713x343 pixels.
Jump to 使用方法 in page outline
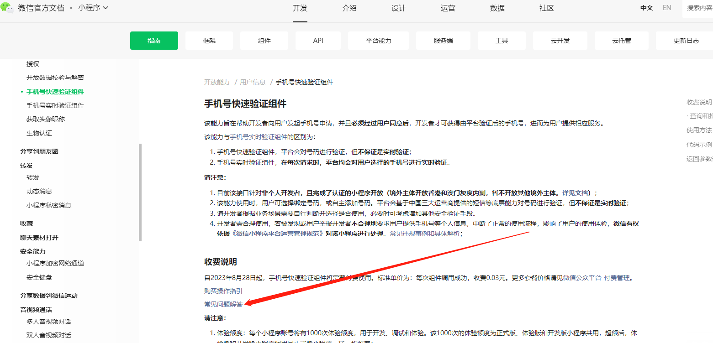pos(699,130)
